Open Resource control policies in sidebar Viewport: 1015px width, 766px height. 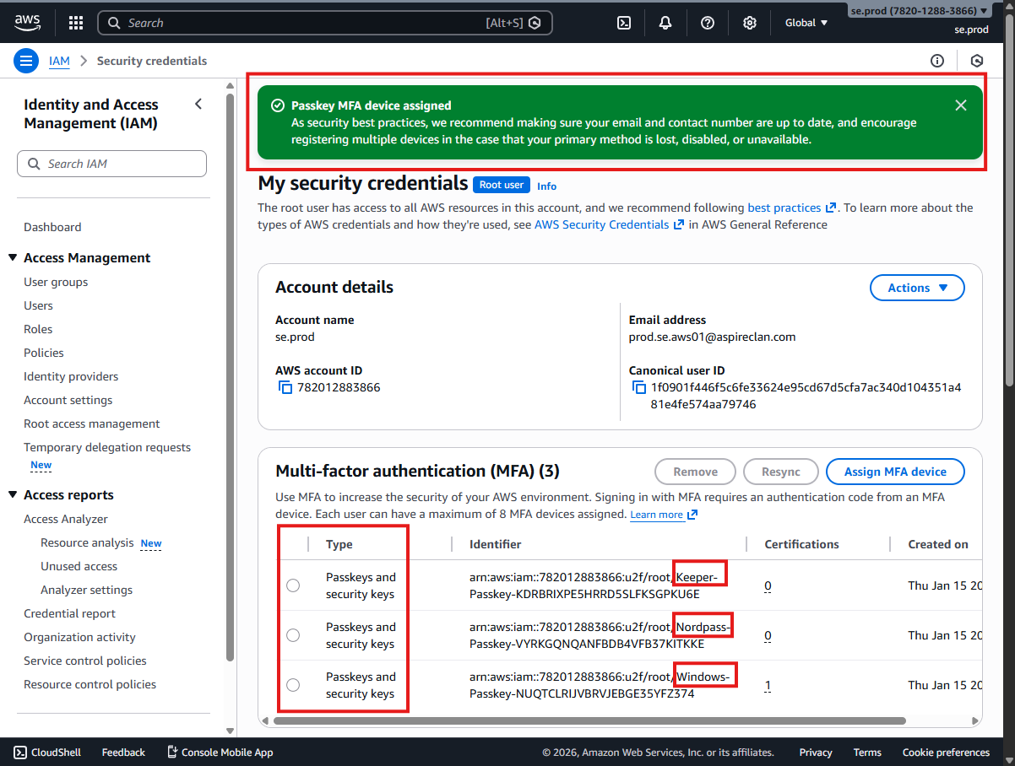tap(90, 684)
